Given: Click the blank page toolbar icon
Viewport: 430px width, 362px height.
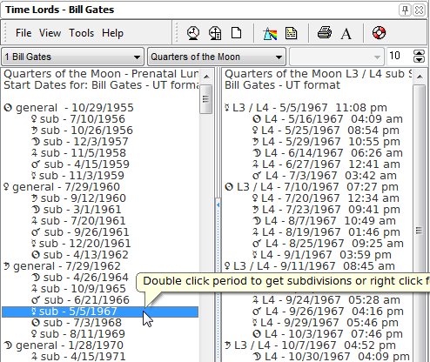Looking at the screenshot, I should [236, 33].
